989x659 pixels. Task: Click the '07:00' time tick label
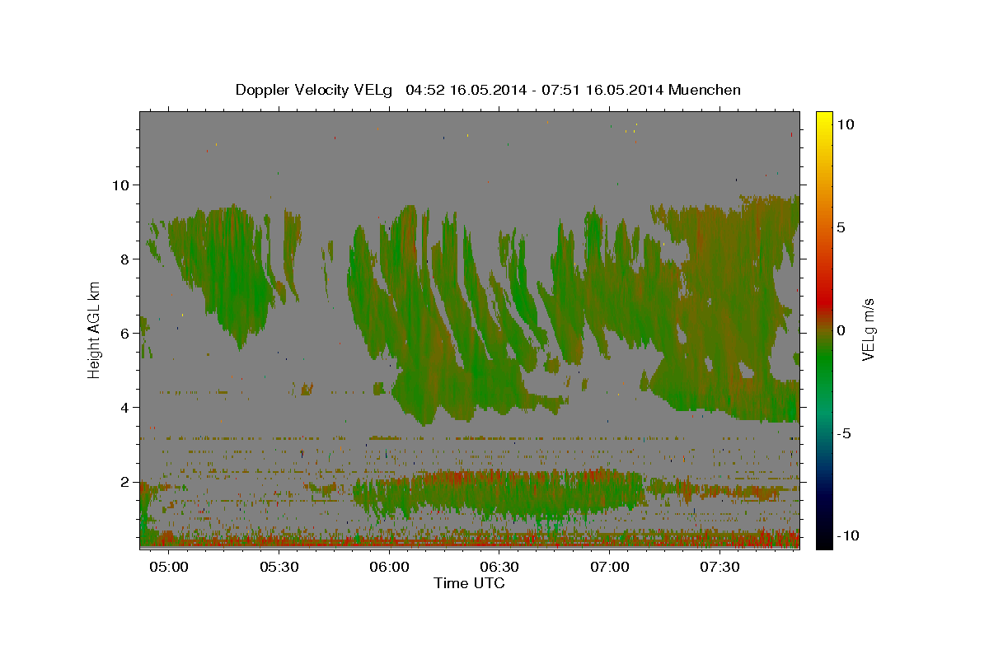click(x=610, y=568)
